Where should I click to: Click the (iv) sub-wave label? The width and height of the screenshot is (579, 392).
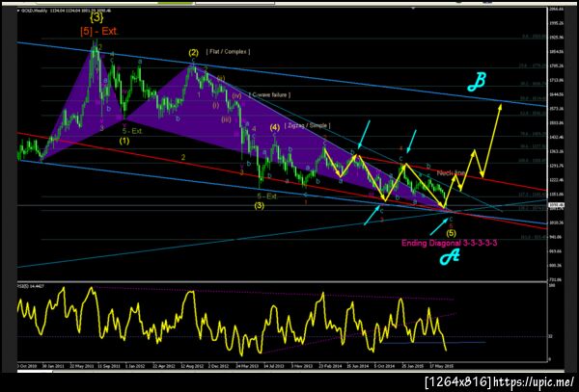click(x=236, y=95)
